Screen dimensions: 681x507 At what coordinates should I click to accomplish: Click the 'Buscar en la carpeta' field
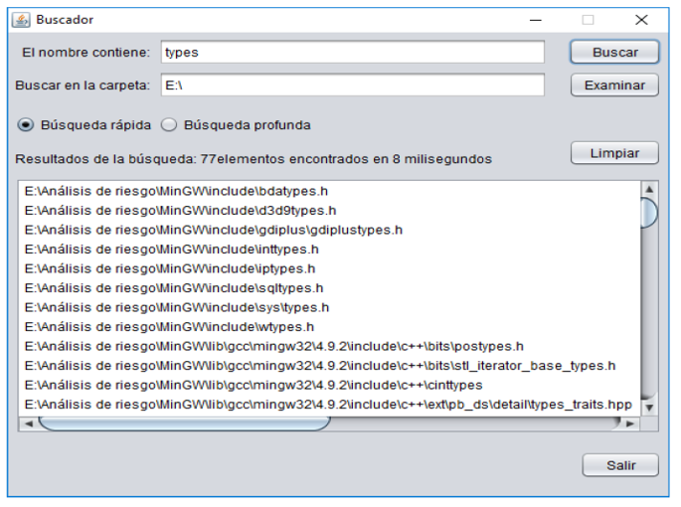352,85
